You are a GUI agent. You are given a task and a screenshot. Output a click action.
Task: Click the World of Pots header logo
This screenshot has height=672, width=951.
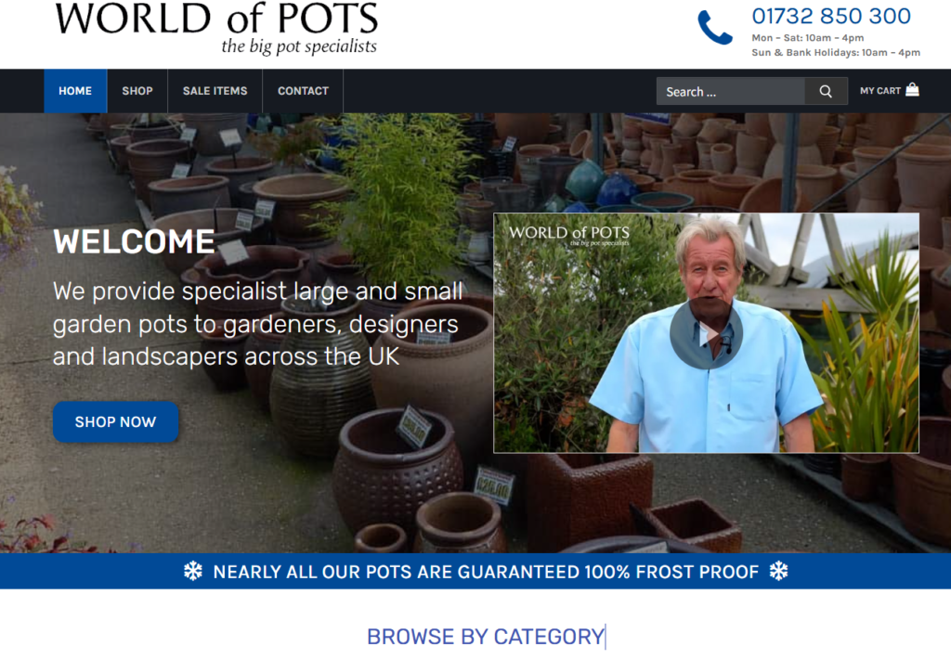(216, 29)
